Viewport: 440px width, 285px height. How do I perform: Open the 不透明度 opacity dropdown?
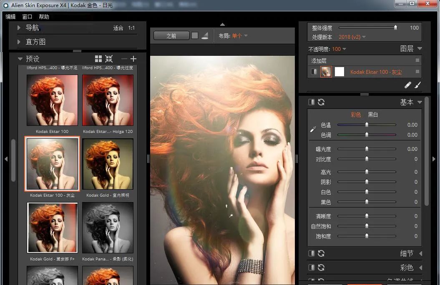click(339, 49)
